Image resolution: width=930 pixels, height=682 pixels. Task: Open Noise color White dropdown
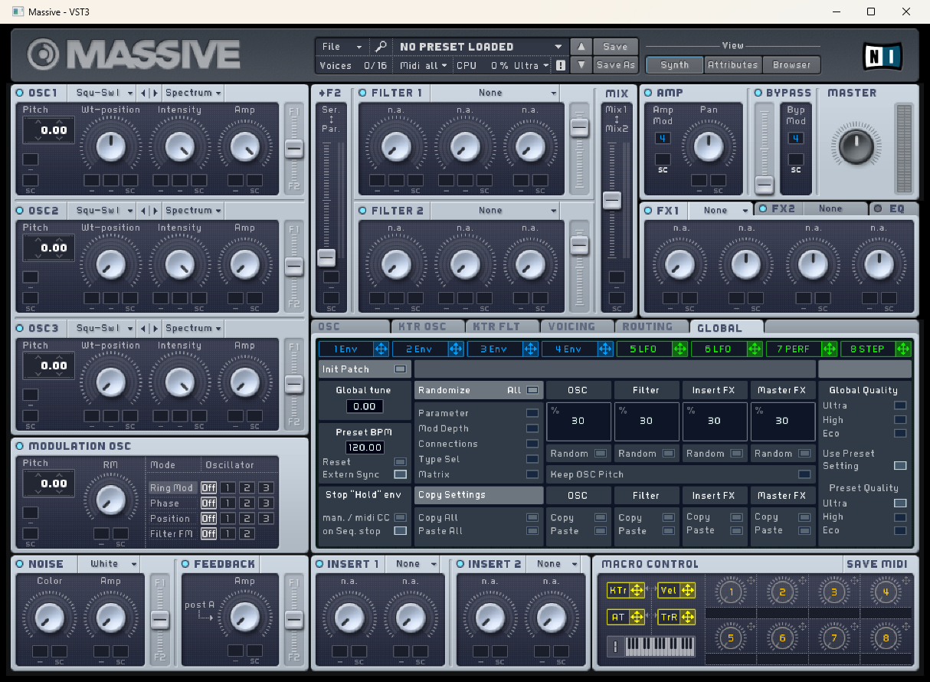click(x=110, y=564)
